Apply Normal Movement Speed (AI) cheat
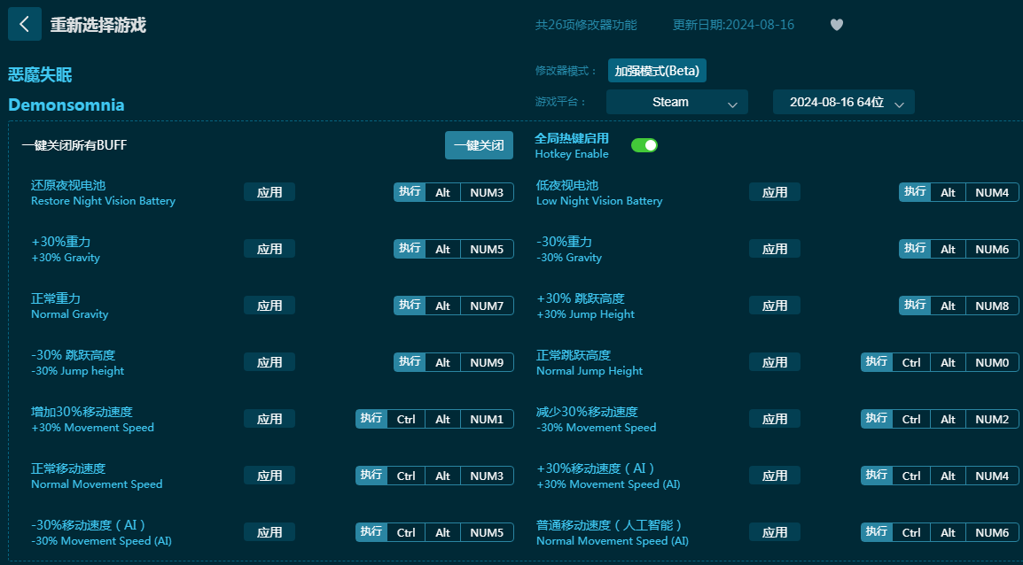Screen dimensions: 1023x565 774,532
